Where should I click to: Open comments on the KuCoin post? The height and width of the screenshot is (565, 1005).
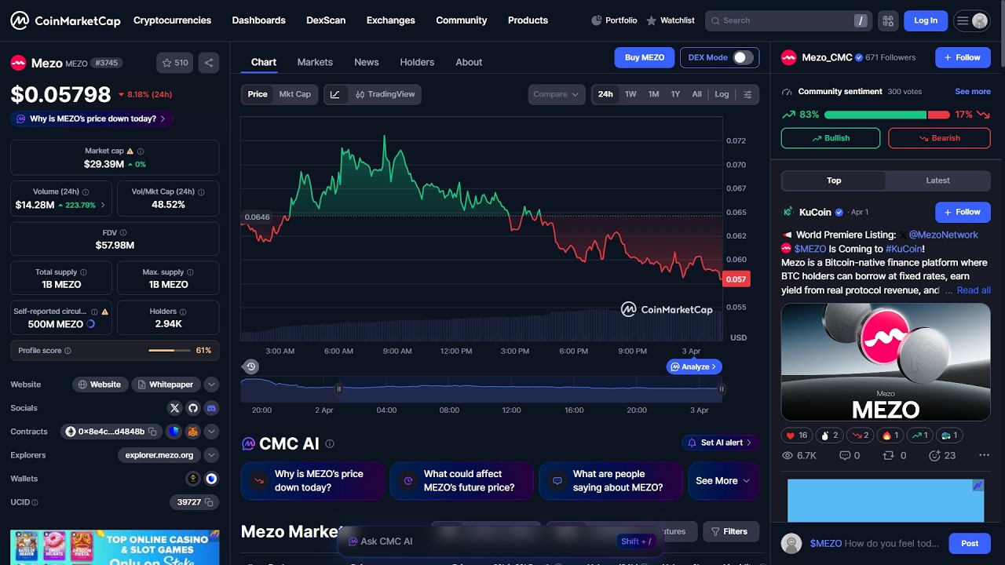click(x=850, y=455)
